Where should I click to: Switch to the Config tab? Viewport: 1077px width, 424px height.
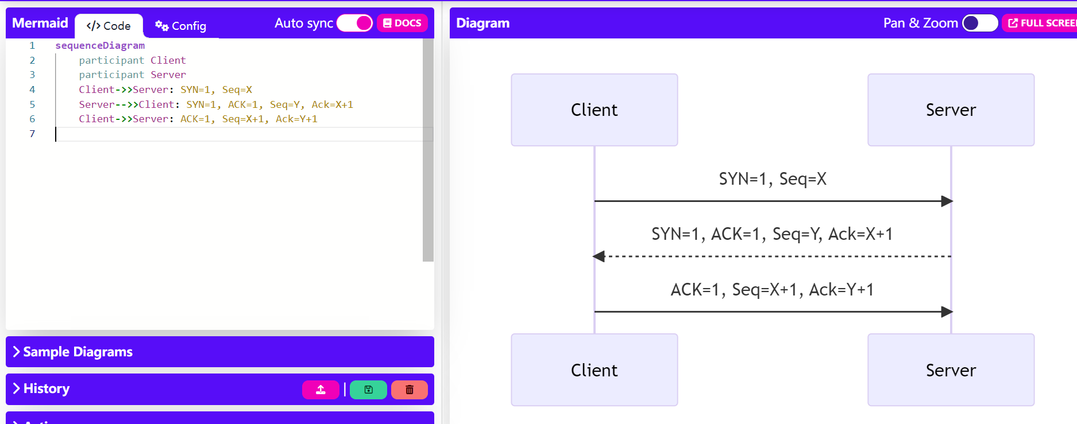181,26
